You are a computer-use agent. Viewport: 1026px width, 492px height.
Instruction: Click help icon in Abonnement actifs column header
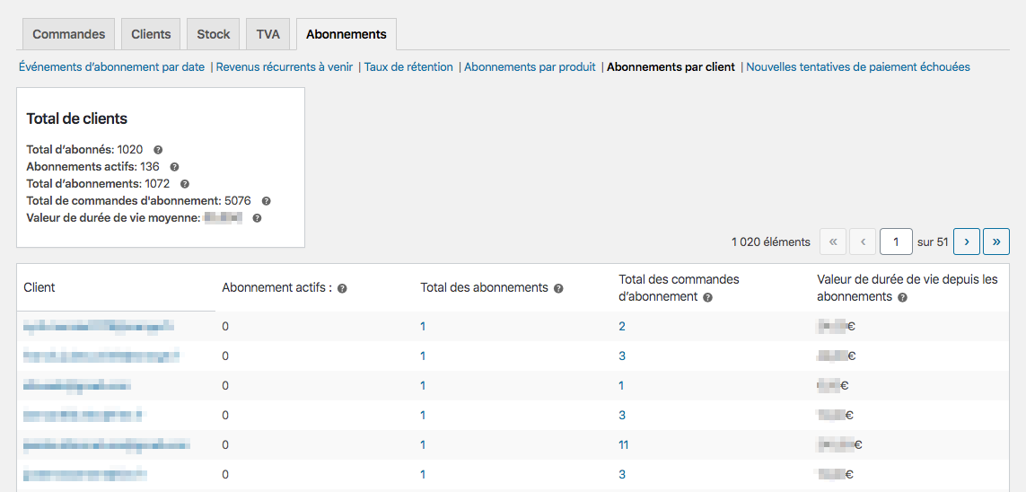[x=342, y=288]
